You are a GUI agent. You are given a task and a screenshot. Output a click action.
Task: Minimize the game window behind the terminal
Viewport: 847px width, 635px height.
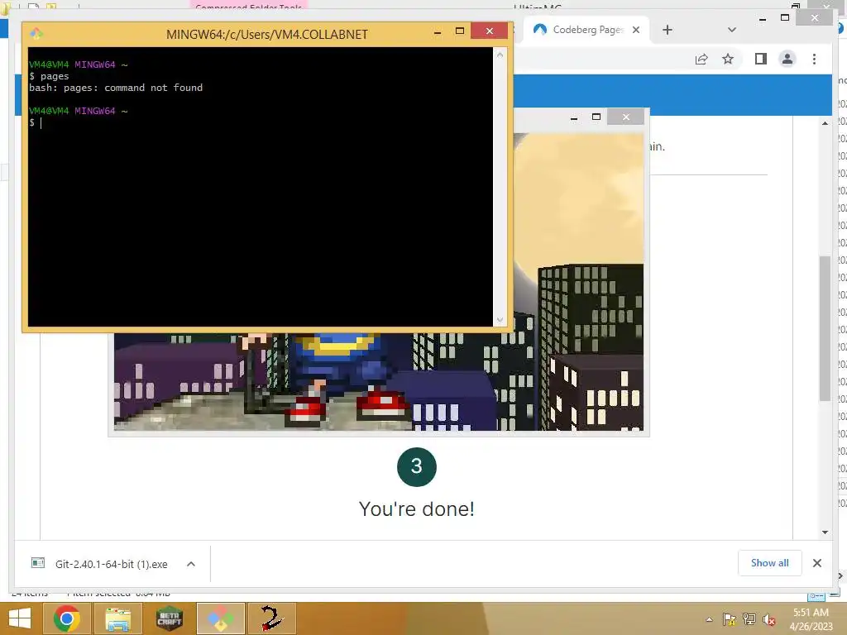(x=574, y=117)
